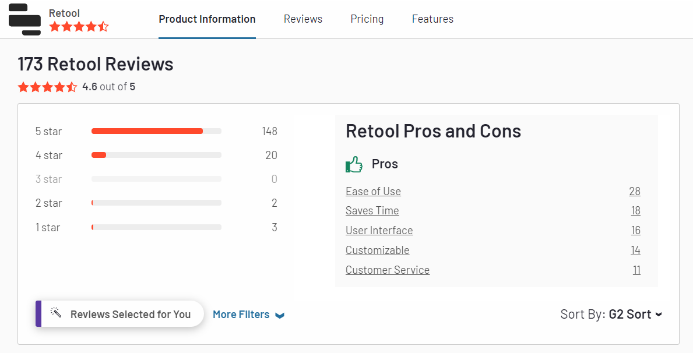
Task: Select the Product Information tab
Action: click(x=207, y=19)
